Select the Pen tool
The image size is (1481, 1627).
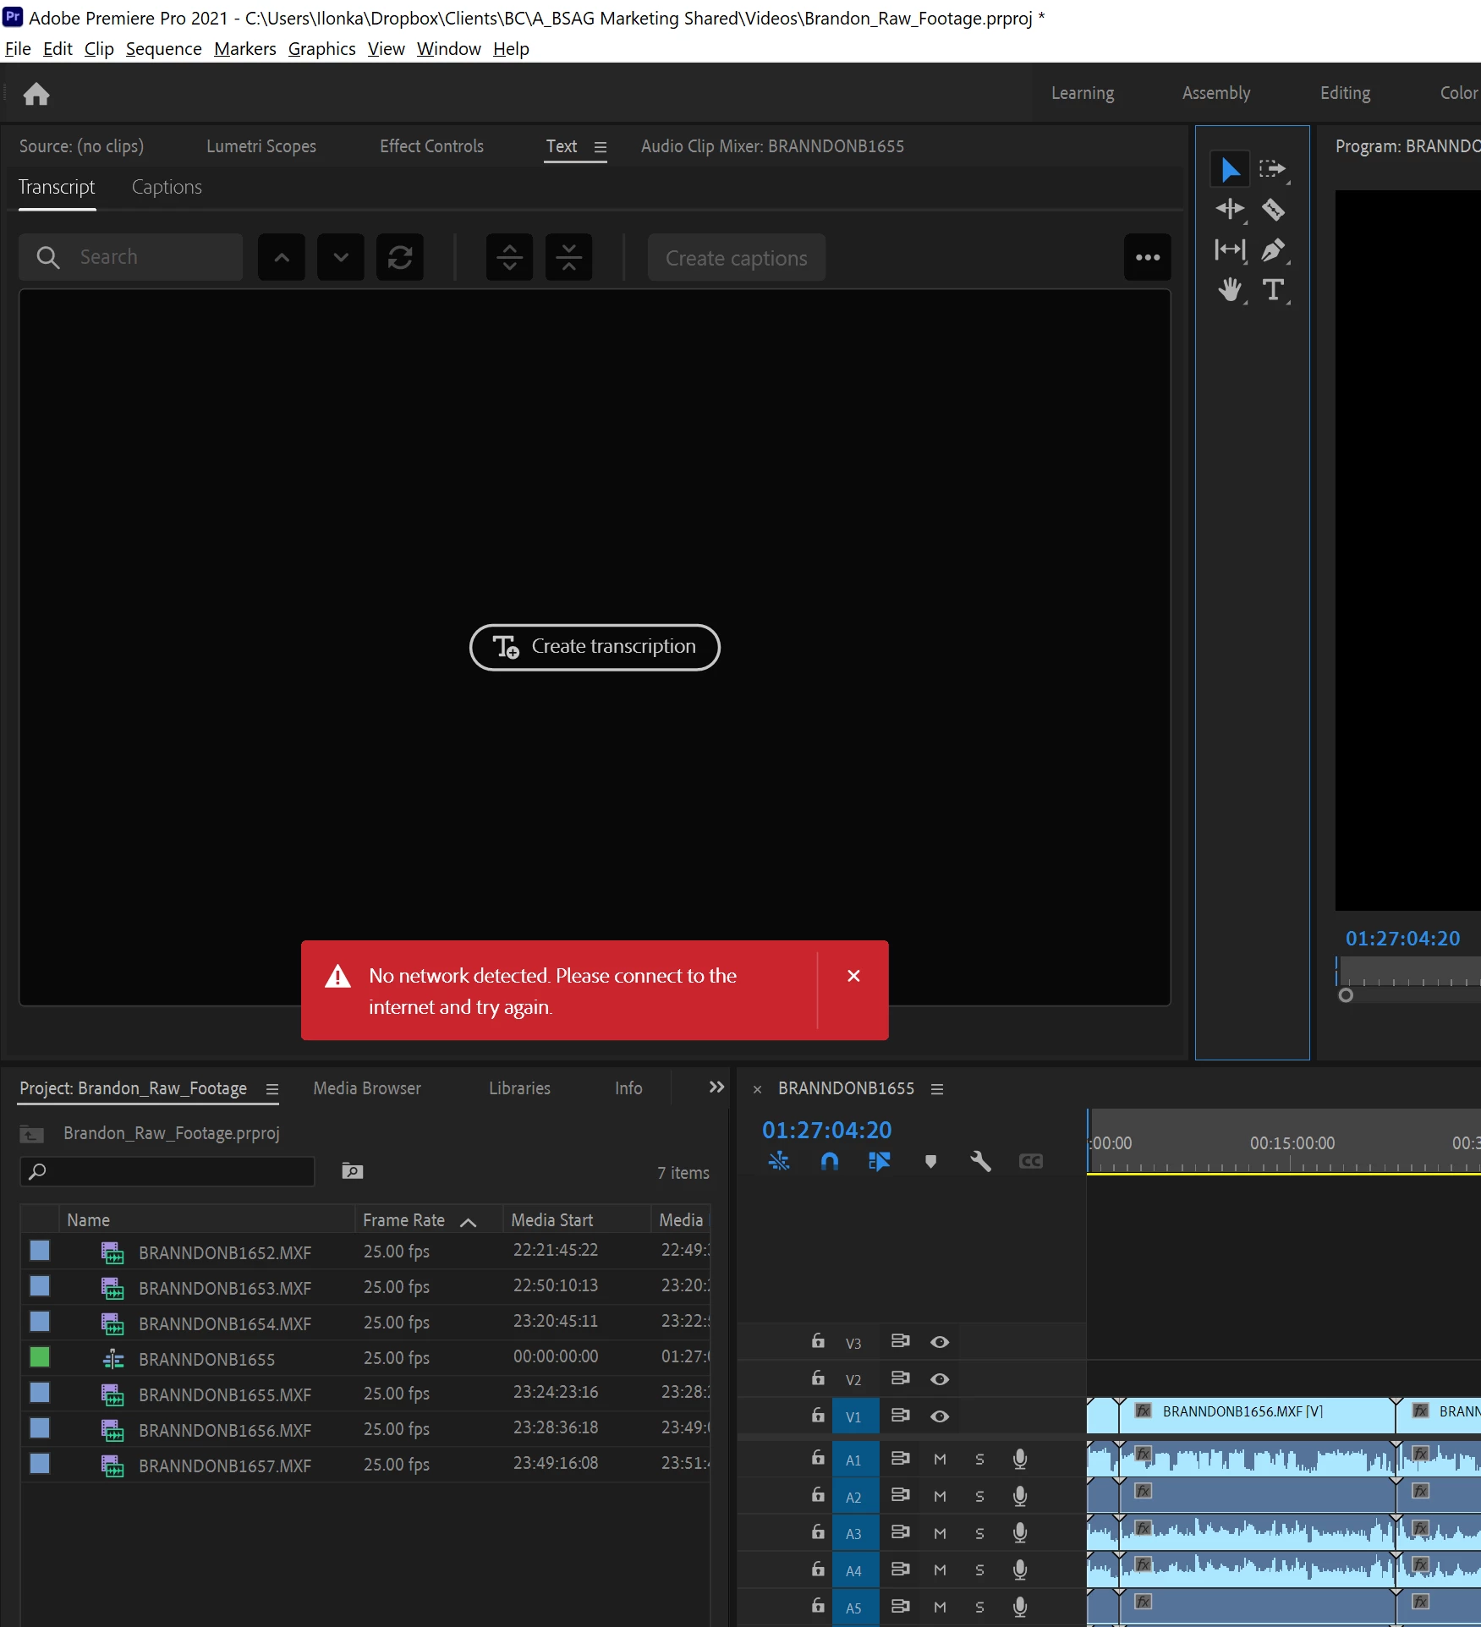pos(1273,249)
